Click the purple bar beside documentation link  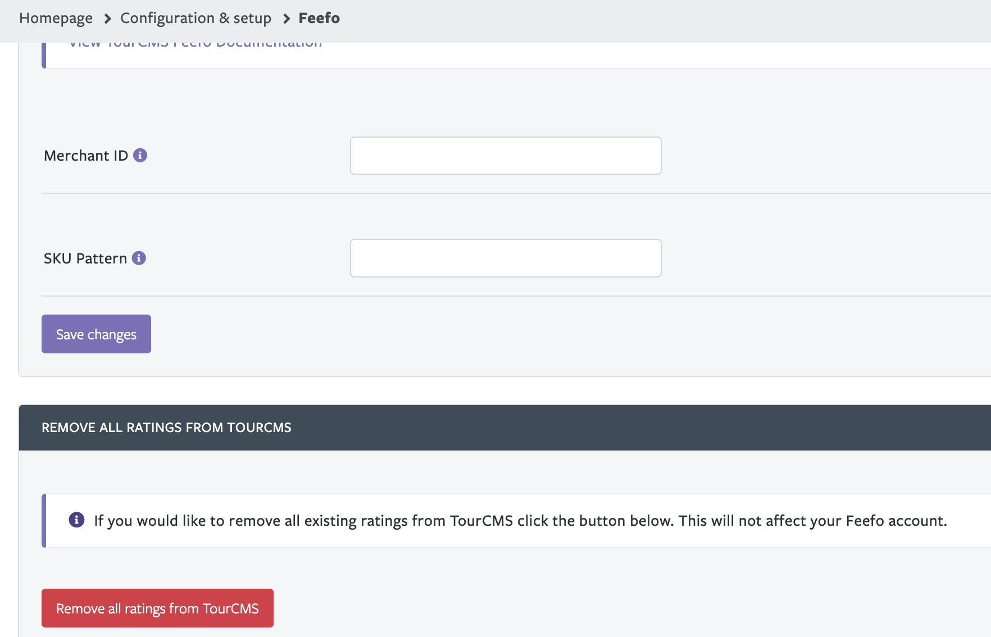[x=44, y=55]
